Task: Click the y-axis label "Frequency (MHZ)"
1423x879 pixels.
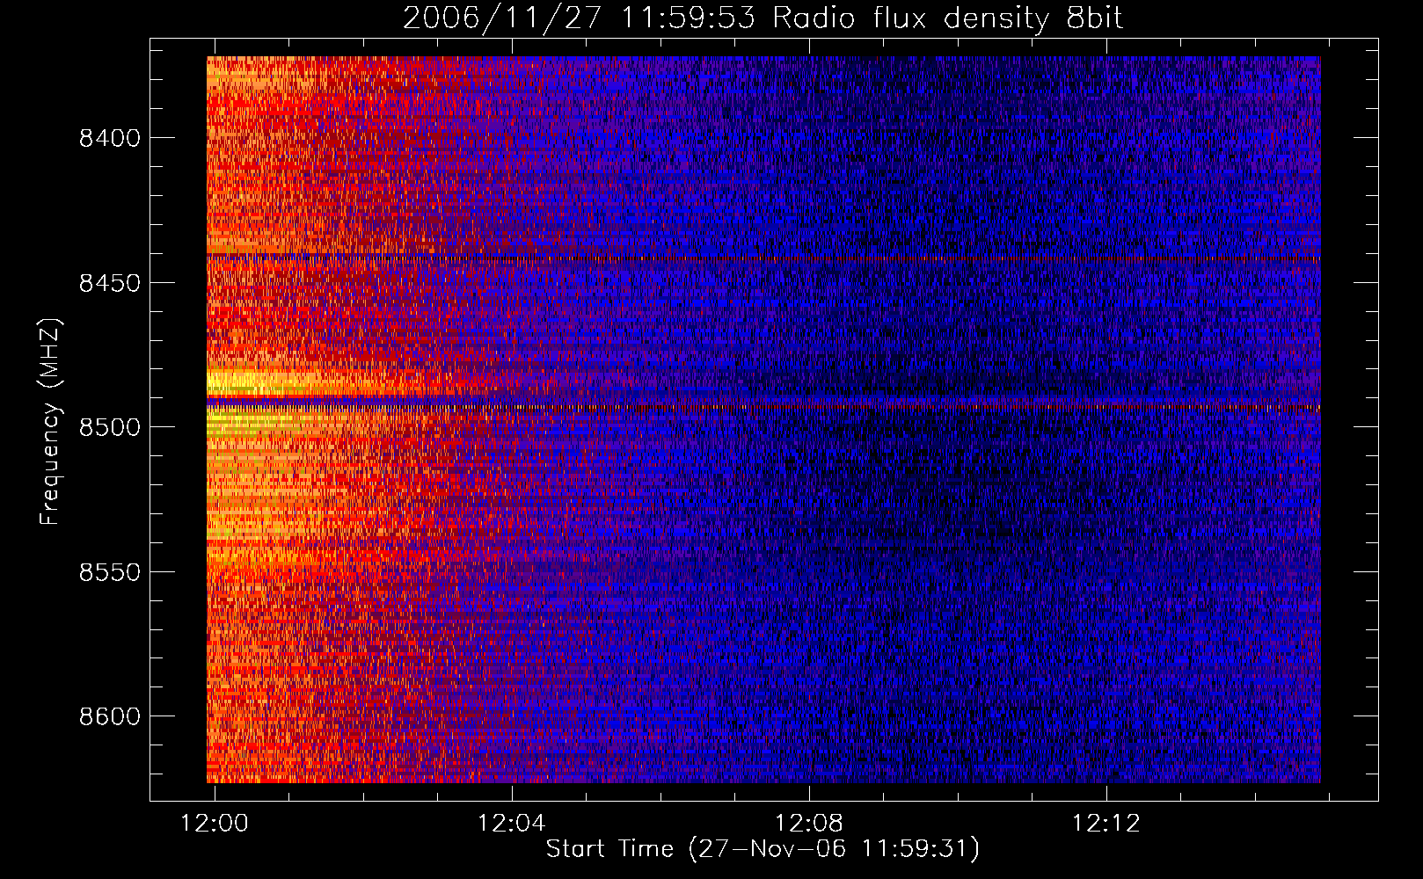Action: (50, 422)
